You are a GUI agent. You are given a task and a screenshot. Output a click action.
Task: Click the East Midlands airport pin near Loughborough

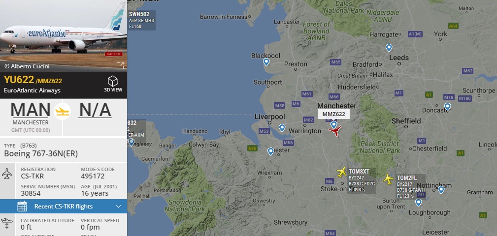coord(418,203)
